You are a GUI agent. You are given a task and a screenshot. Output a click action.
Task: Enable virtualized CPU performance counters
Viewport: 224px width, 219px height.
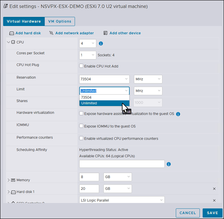click(x=81, y=138)
